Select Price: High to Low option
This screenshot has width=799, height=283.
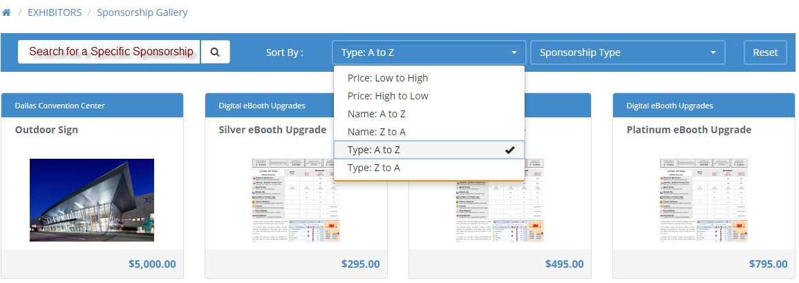tap(388, 96)
